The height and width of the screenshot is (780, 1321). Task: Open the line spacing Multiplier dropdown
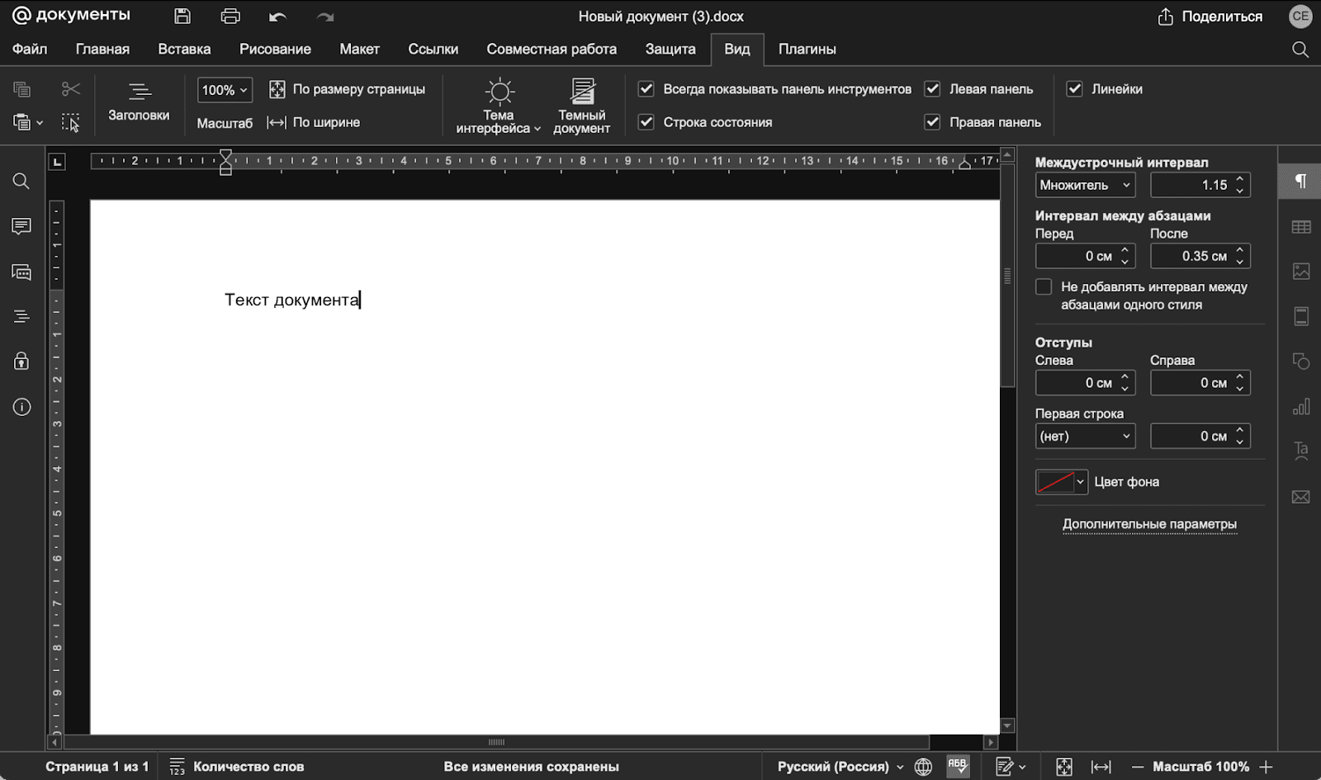[1085, 185]
